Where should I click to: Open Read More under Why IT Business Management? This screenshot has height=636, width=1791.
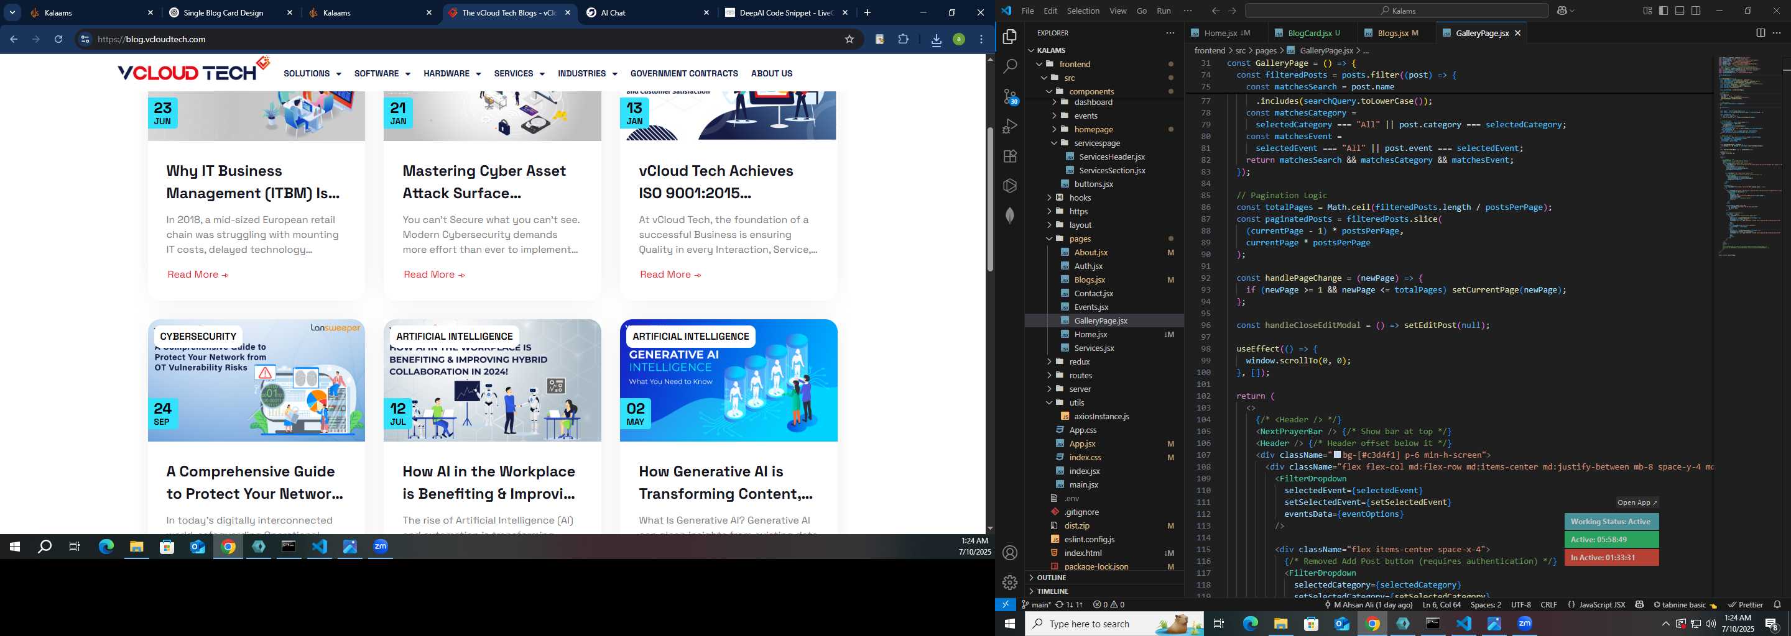tap(198, 275)
